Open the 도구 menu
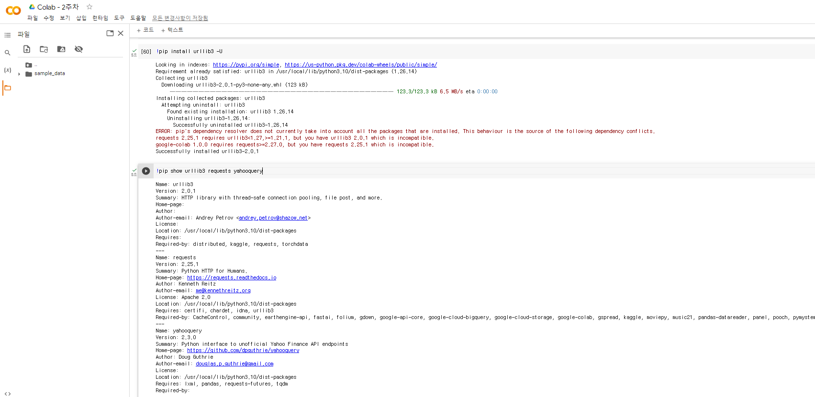 119,18
